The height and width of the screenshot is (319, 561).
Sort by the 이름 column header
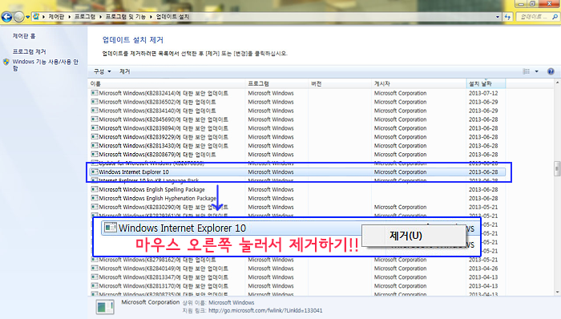(x=167, y=83)
